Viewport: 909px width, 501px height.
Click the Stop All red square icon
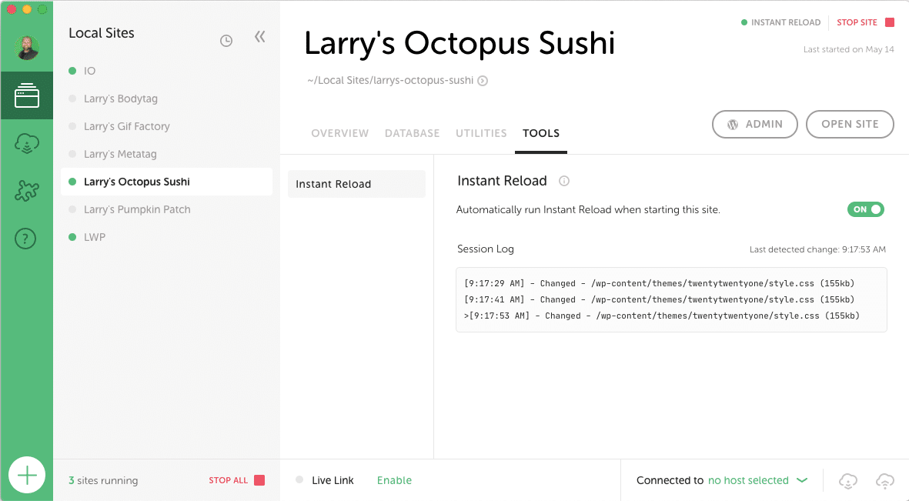click(x=259, y=480)
